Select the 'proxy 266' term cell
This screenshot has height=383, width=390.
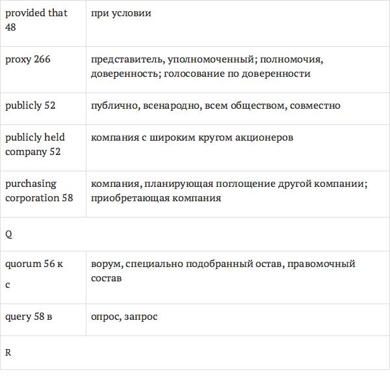tap(28, 59)
